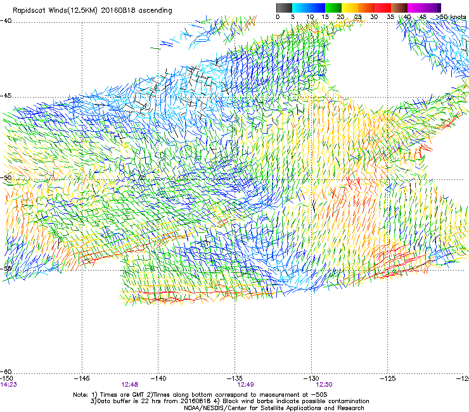Click the 'Data buffer is 22 hrs' note line
This screenshot has height=412, width=469.
229,401
